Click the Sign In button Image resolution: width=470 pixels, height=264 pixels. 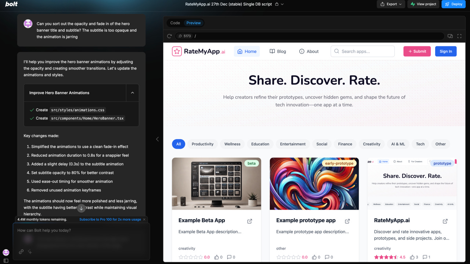pyautogui.click(x=446, y=51)
